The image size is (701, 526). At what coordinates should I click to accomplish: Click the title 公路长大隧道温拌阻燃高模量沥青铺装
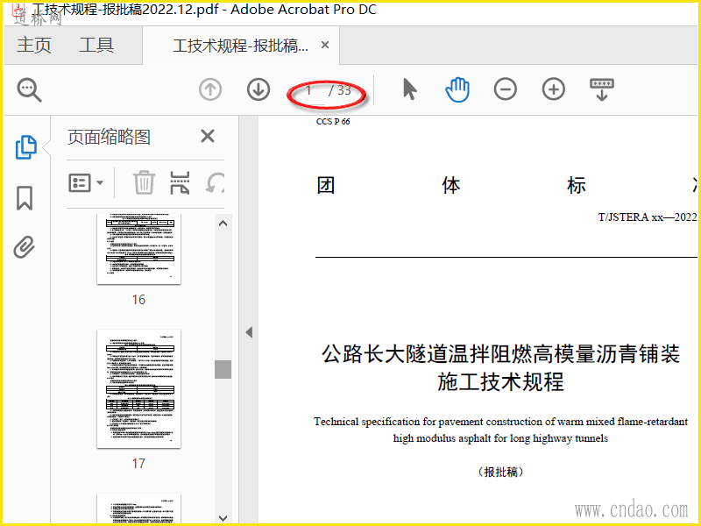coord(500,354)
